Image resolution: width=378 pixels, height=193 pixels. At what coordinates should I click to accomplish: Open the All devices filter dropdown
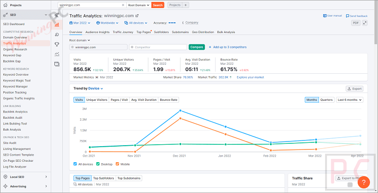[x=136, y=23]
